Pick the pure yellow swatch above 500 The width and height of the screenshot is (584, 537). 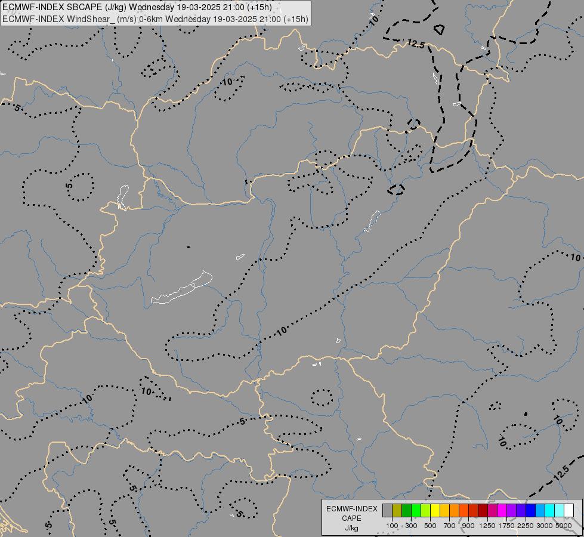435,511
